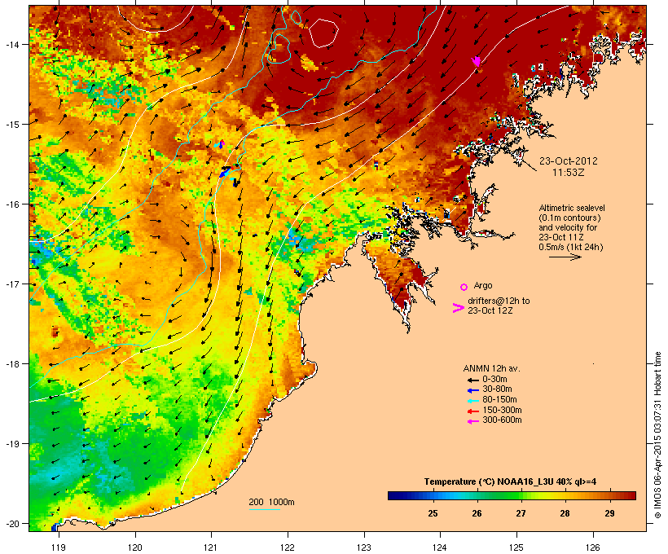The image size is (668, 554).
Task: Click the magenta drifter marker near 124.5E
Action: coord(477,61)
